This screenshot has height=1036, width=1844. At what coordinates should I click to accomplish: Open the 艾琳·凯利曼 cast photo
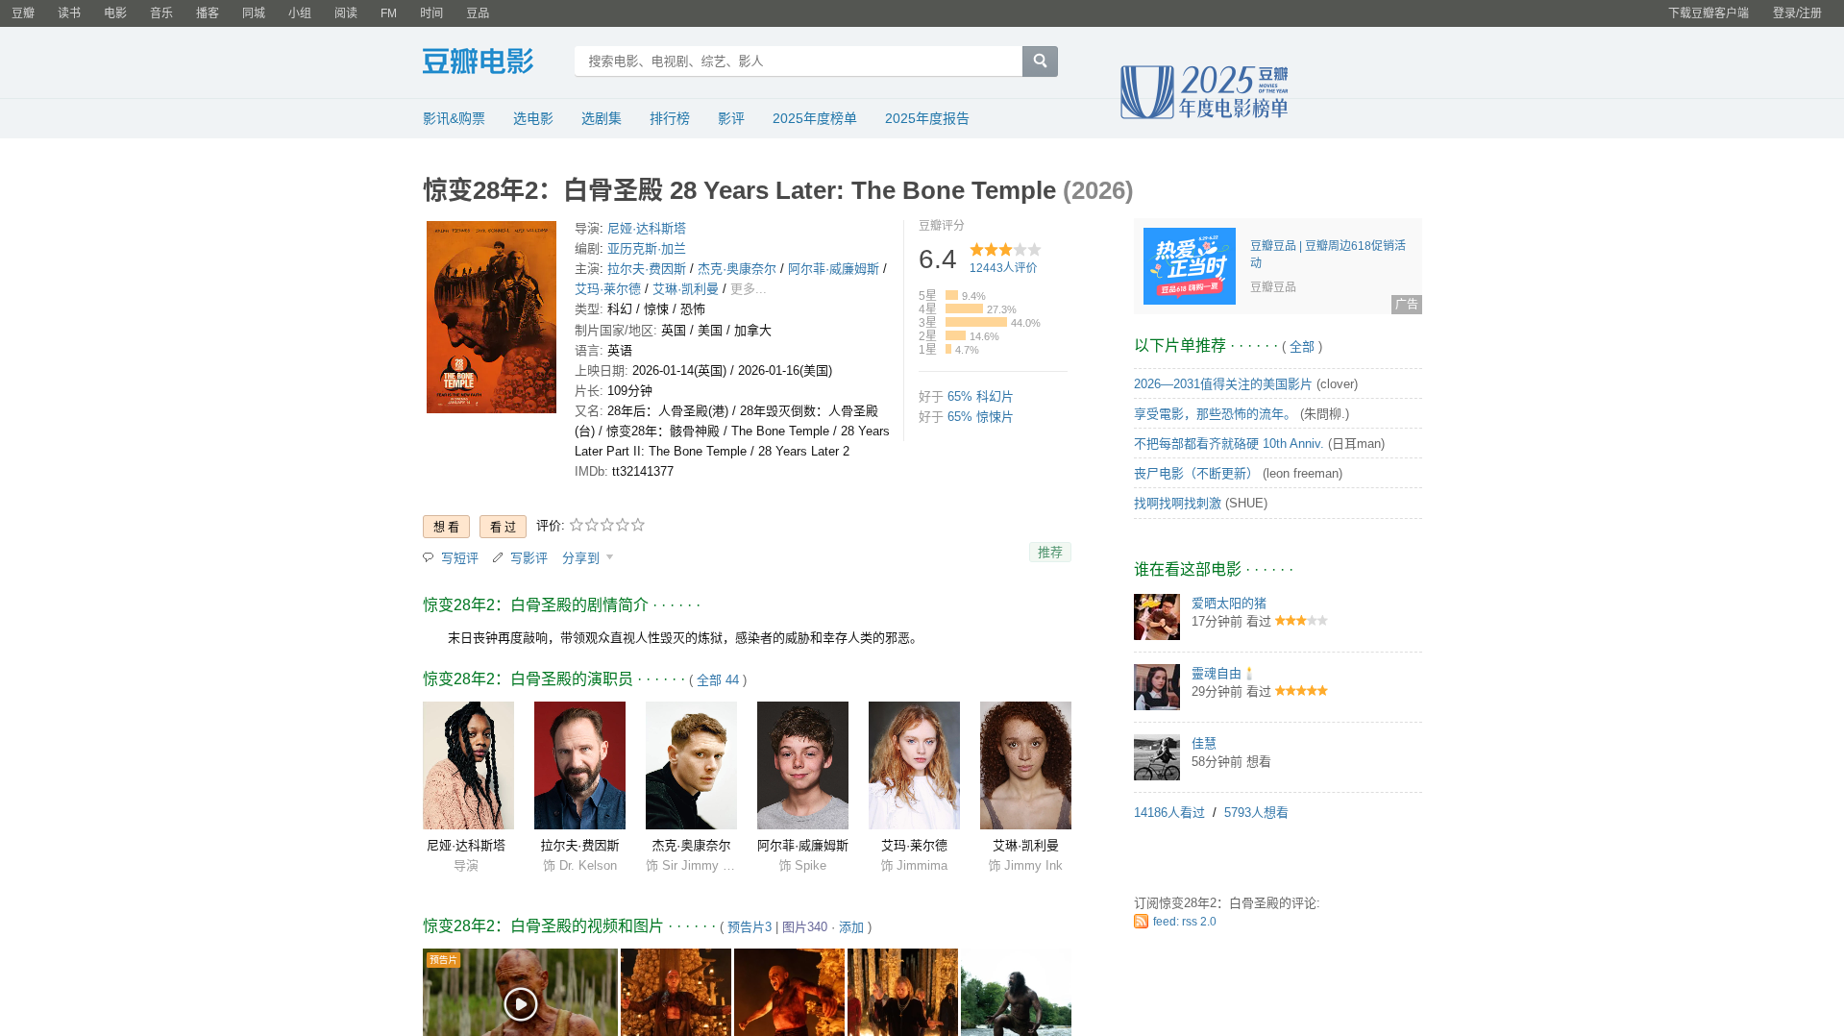(1025, 765)
